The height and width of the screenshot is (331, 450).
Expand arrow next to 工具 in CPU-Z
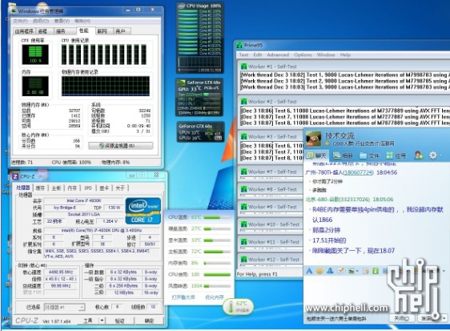click(x=102, y=321)
